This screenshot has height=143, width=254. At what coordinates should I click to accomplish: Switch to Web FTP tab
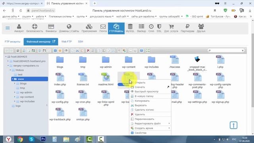66,42
